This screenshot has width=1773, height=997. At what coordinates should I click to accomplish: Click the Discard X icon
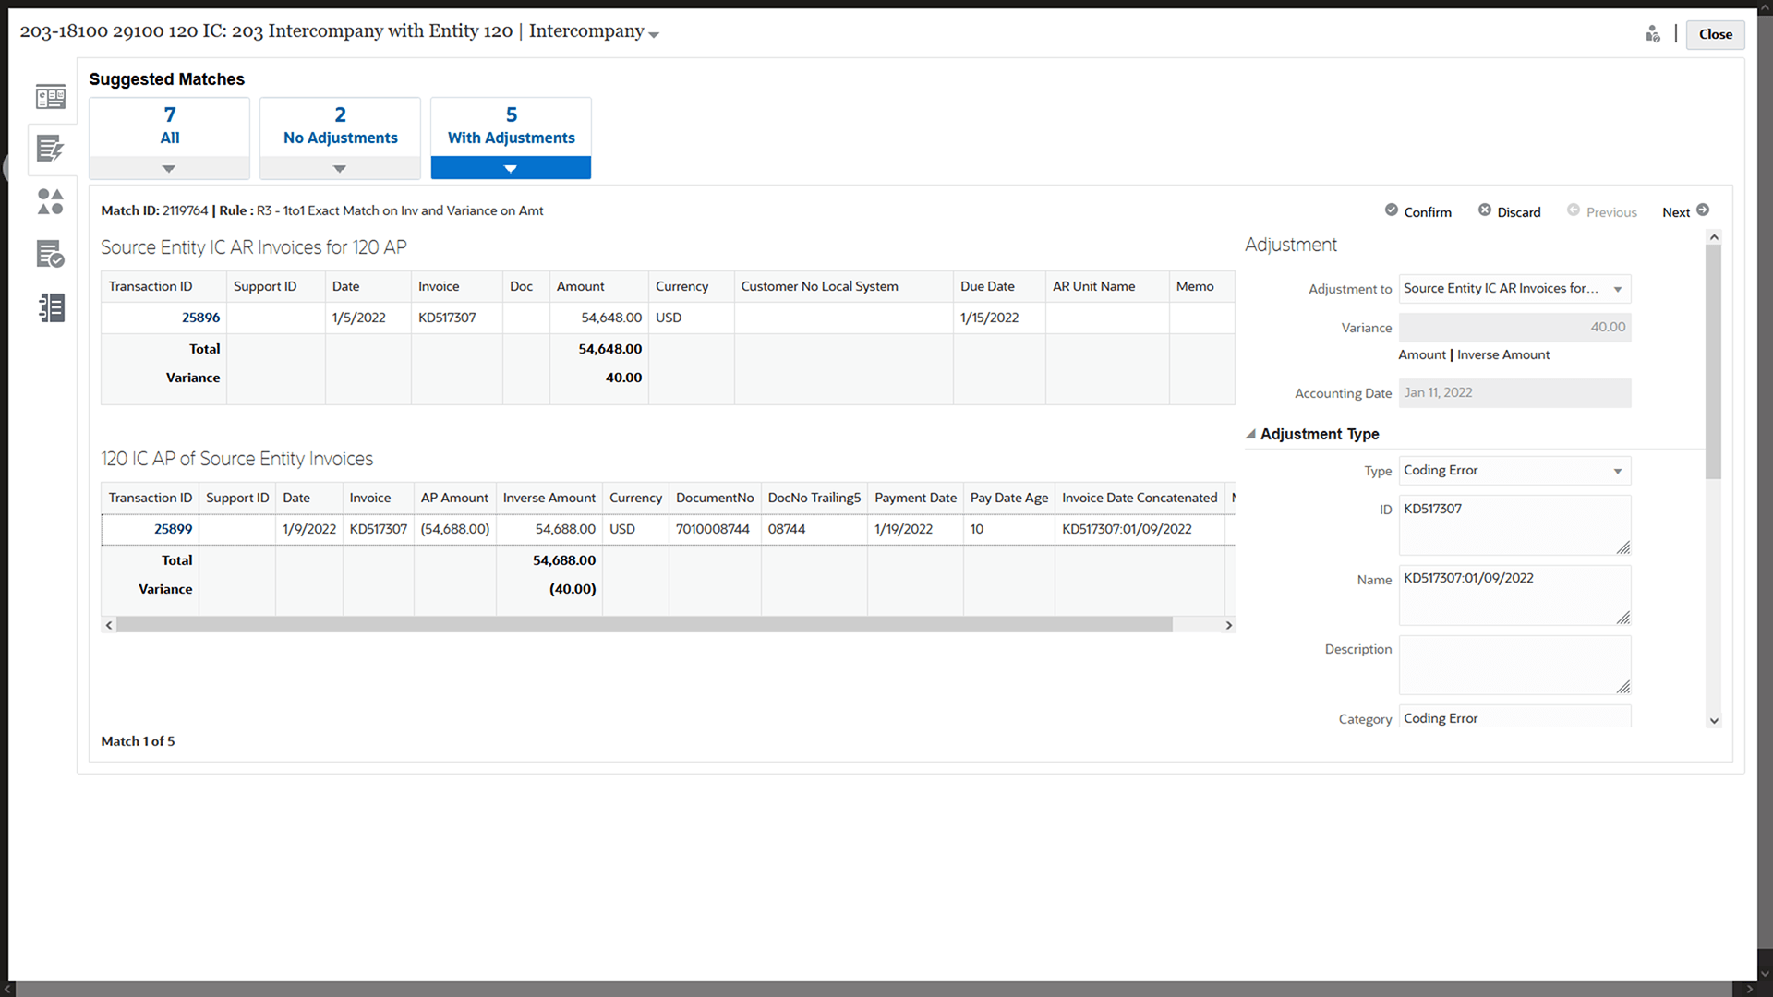pos(1485,210)
